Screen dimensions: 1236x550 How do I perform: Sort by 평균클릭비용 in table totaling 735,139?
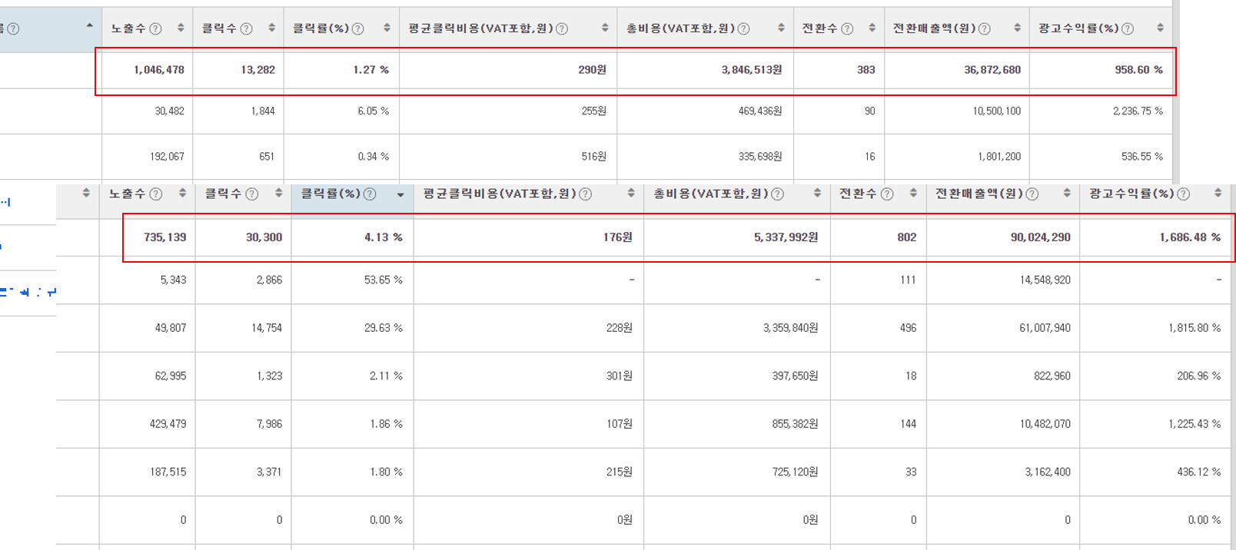coord(631,193)
